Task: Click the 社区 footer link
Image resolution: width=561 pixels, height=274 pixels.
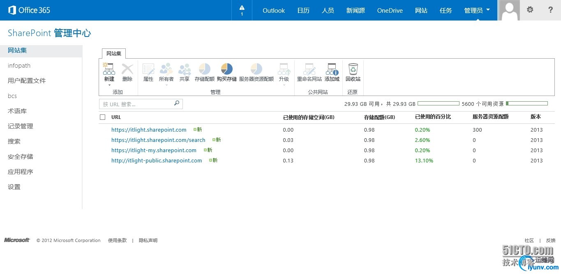Action: tap(529, 240)
